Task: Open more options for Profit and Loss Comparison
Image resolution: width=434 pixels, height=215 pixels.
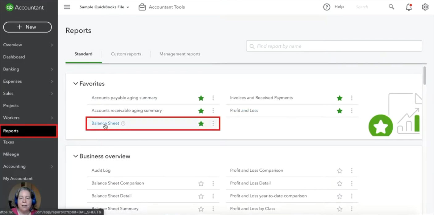Action: click(352, 171)
